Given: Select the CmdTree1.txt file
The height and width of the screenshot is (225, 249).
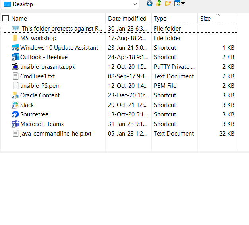Looking at the screenshot, I should (37, 76).
